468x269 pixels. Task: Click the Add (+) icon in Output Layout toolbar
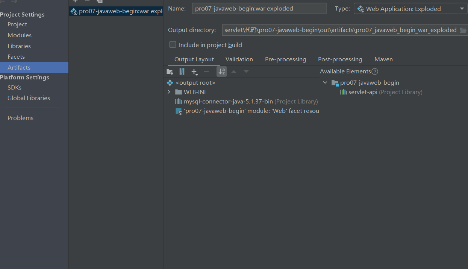(x=194, y=71)
